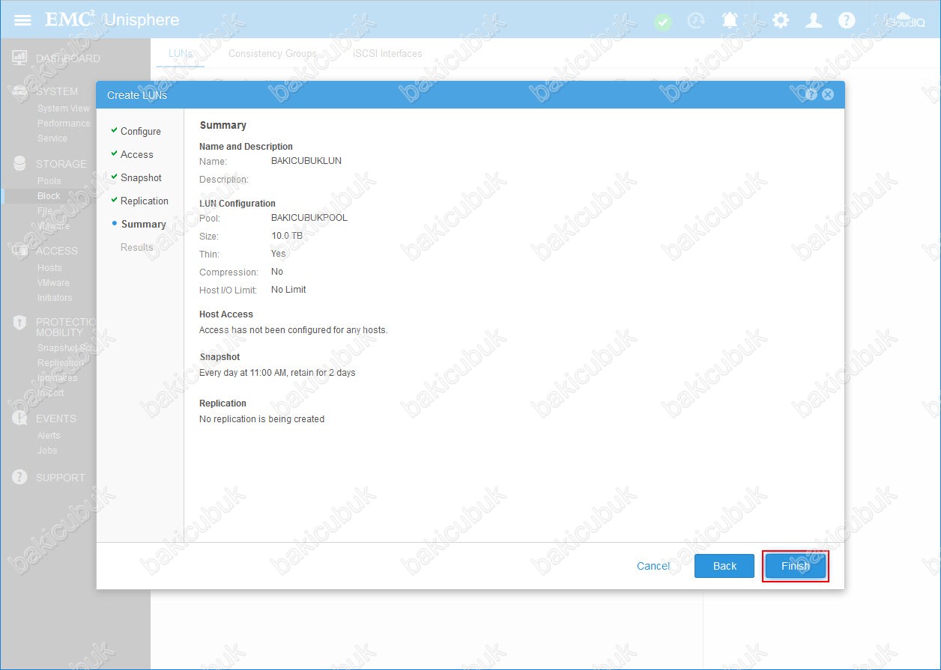Open the CloudIQ cloud icon
The height and width of the screenshot is (670, 941).
point(905,20)
